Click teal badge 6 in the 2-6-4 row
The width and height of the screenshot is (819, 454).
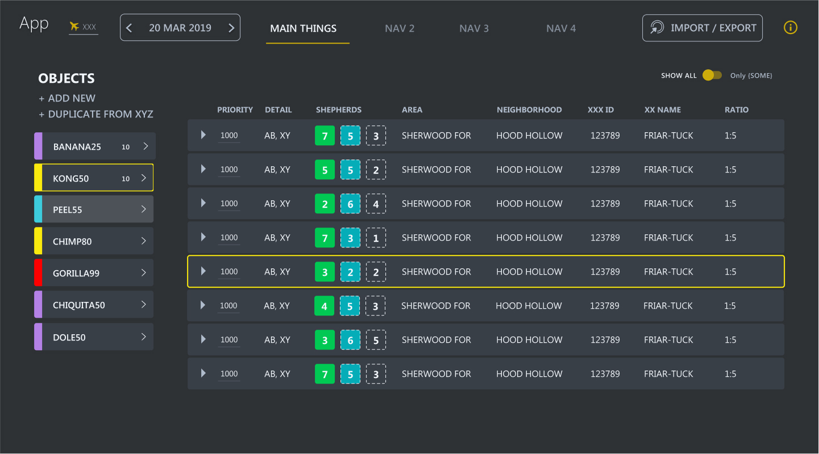pyautogui.click(x=351, y=204)
